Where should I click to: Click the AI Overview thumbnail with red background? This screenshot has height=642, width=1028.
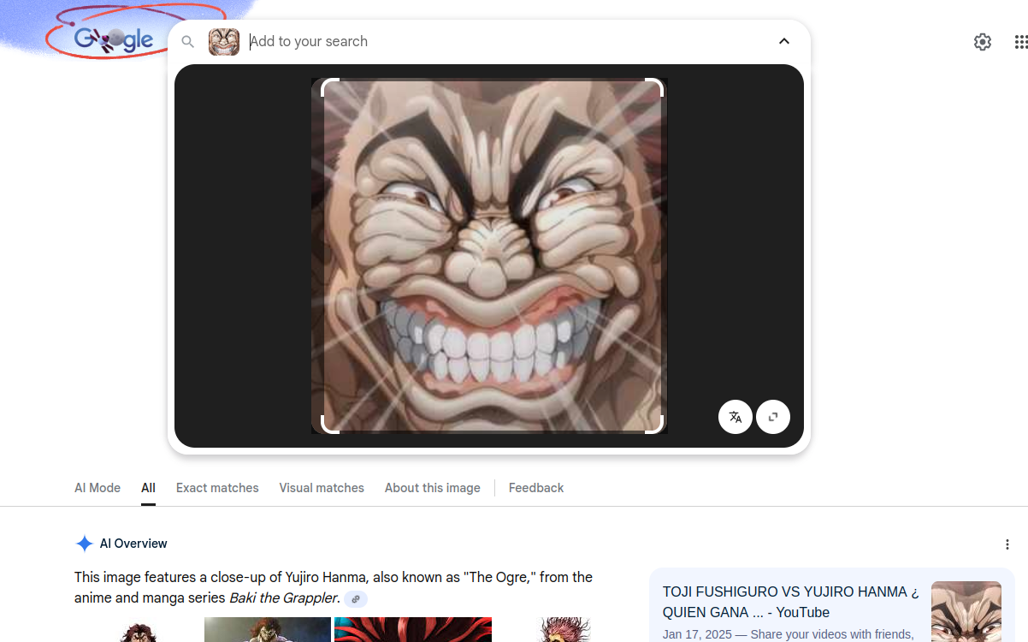413,629
